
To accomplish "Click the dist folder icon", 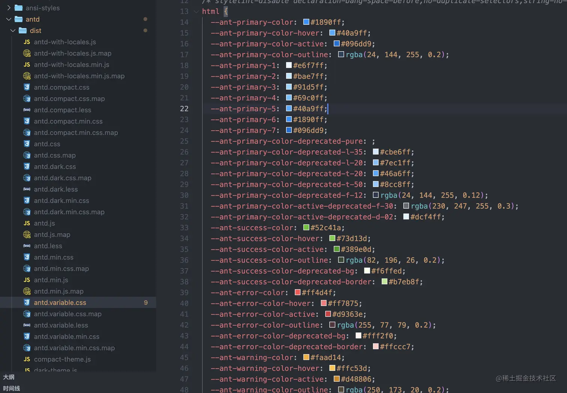I will coord(22,30).
